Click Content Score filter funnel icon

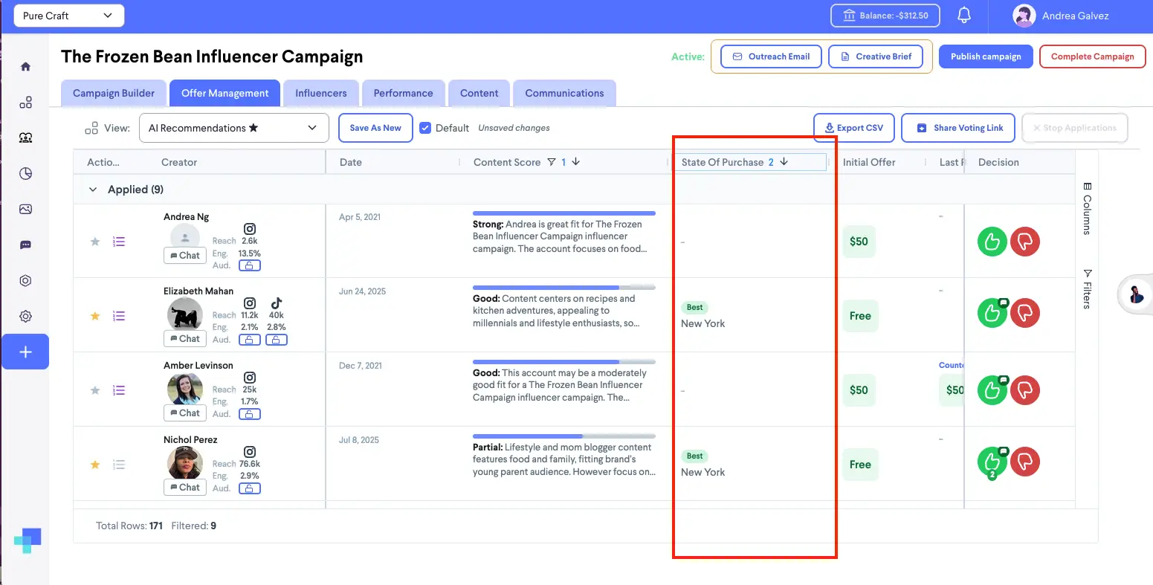(552, 162)
